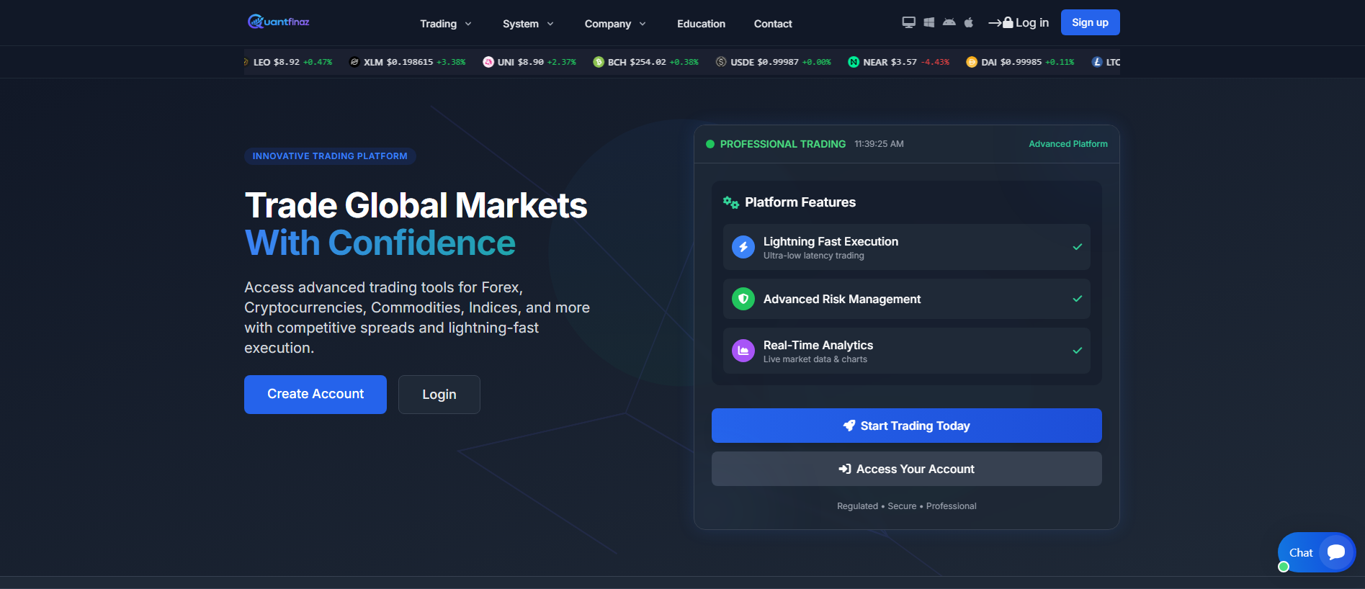Click the Create Account button
Screen dimensions: 1365x589
pos(315,395)
